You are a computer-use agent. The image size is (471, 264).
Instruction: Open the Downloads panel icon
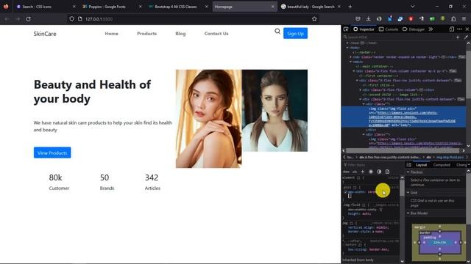[x=368, y=19]
